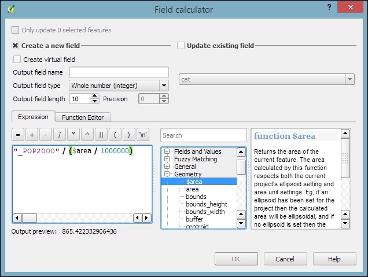Switch to the Function Editor tab

click(83, 117)
